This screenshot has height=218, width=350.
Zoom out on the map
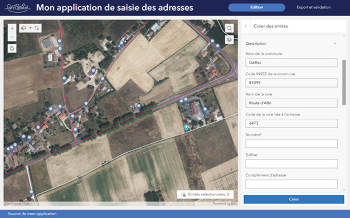tap(12, 37)
